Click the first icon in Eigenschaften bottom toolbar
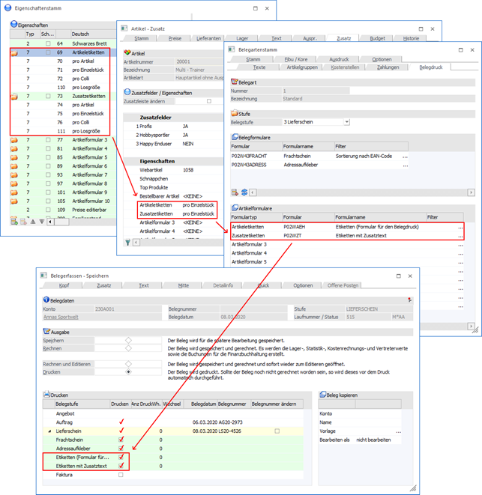Viewport: 482px width, 495px height. tap(13, 222)
